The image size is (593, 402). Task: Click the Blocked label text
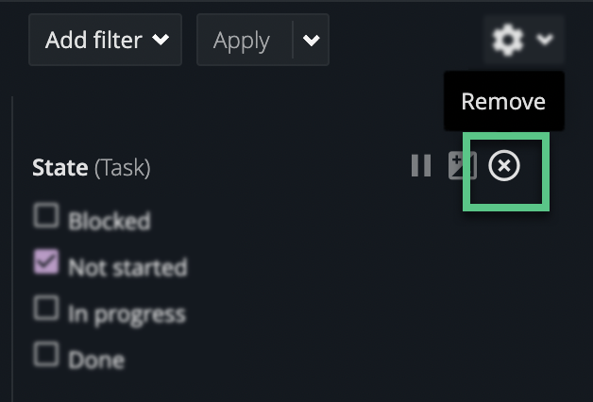pyautogui.click(x=109, y=221)
